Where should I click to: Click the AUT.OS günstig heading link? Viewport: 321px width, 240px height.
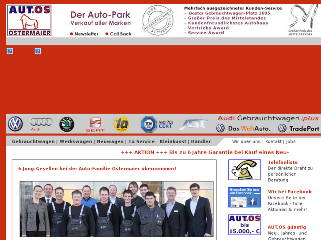pyautogui.click(x=287, y=227)
